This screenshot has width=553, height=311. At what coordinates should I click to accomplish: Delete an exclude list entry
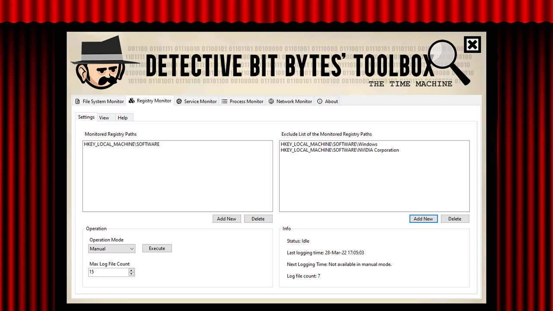455,219
